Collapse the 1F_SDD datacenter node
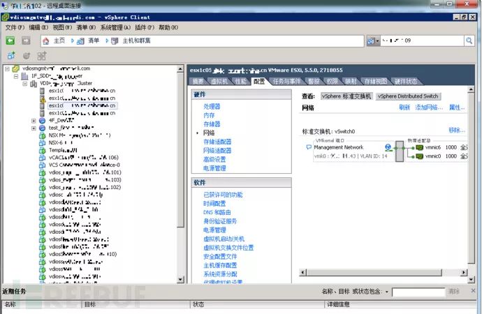The height and width of the screenshot is (314, 482). click(x=16, y=76)
